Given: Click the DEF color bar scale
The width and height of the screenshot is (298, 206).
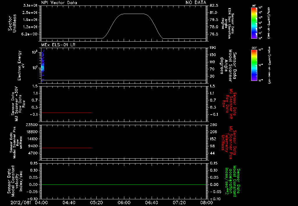Looking at the screenshot, I should tap(254, 65).
